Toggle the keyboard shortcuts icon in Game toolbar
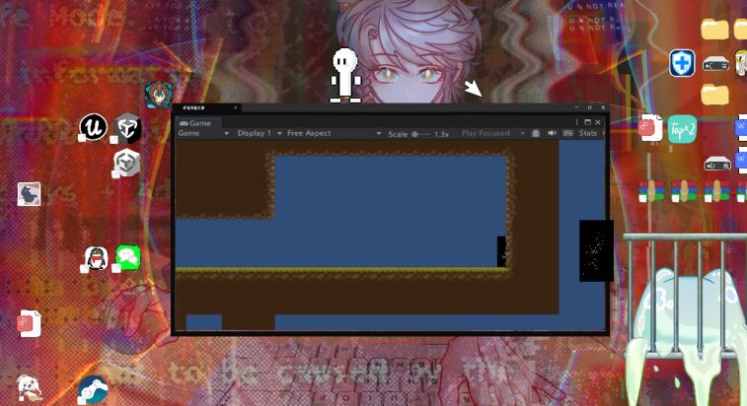747x406 pixels. coord(567,133)
